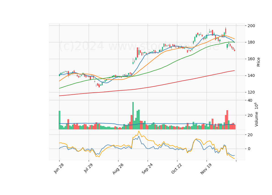This screenshot has width=272, height=195.
Task: Click the Sep 24 date label
Action: (147, 169)
